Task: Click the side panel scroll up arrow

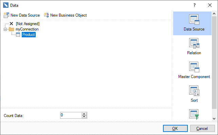Action: coord(214,14)
